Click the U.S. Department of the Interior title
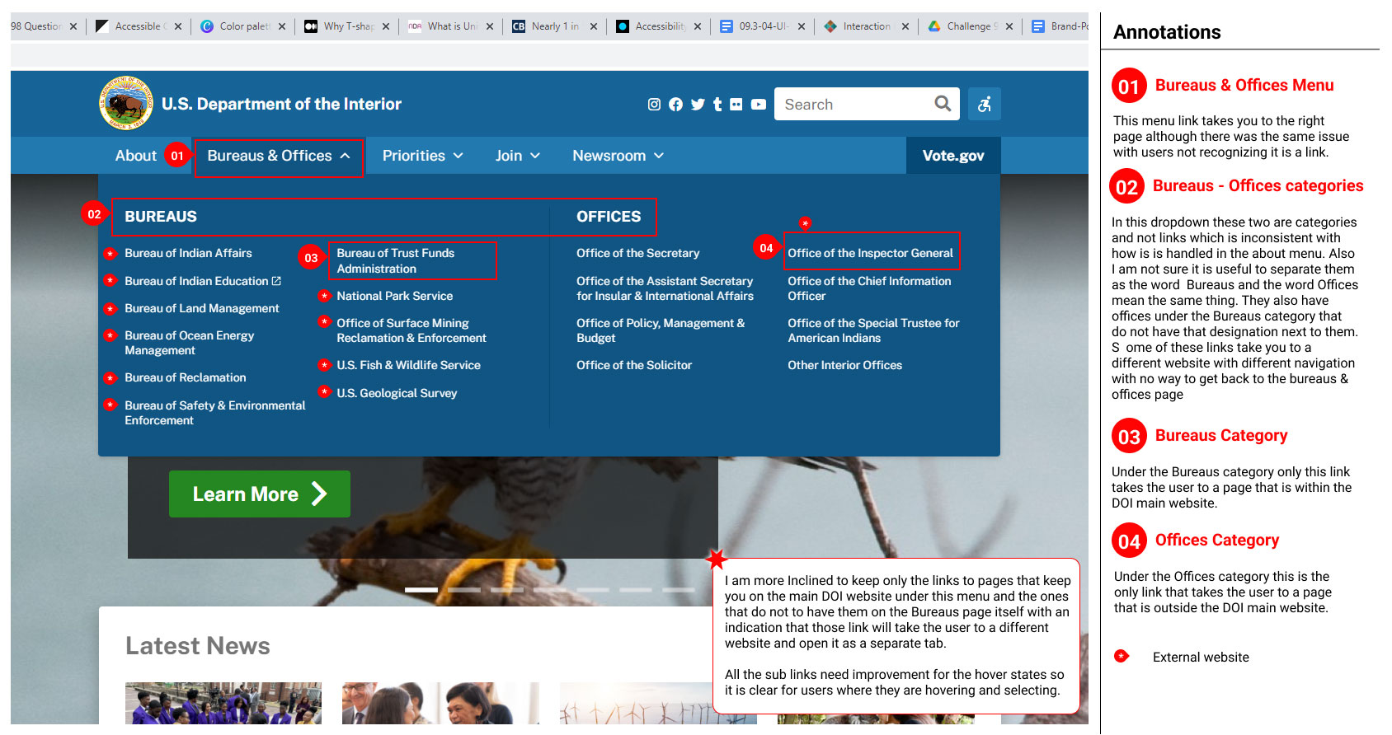Image resolution: width=1392 pixels, height=735 pixels. tap(281, 104)
